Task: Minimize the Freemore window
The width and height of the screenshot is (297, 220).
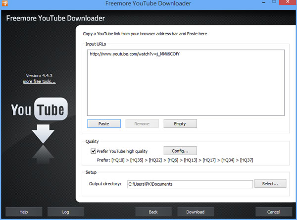Action: tap(264, 2)
